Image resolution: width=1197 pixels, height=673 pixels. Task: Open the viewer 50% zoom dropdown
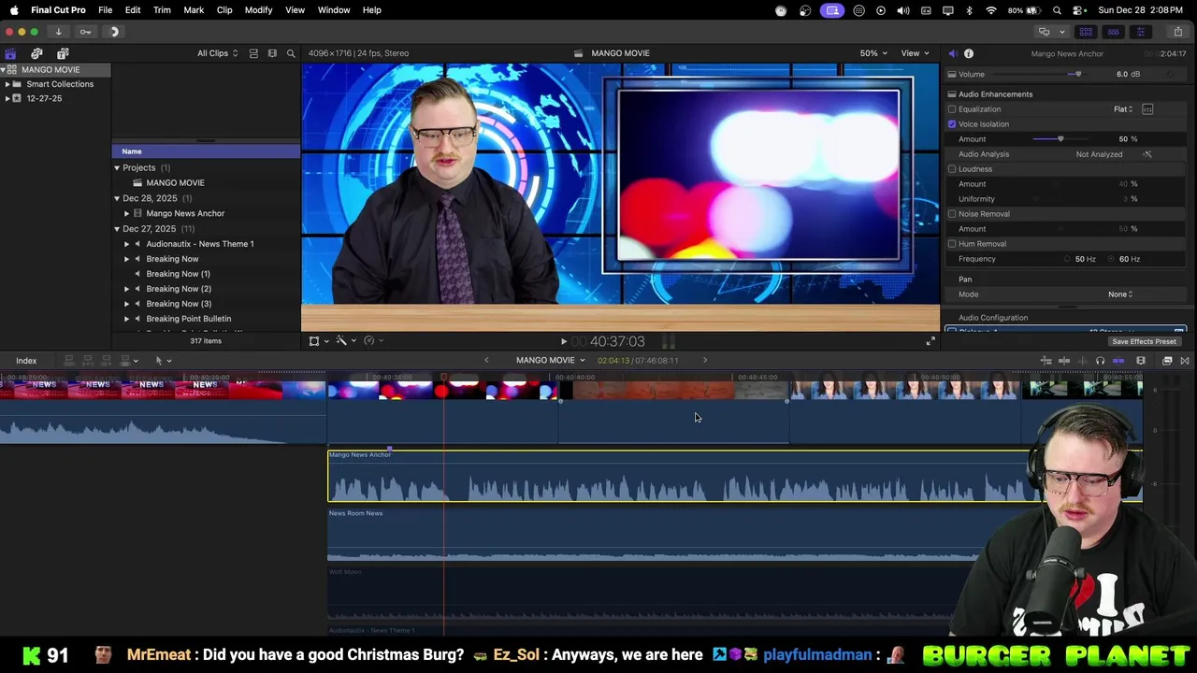point(873,53)
